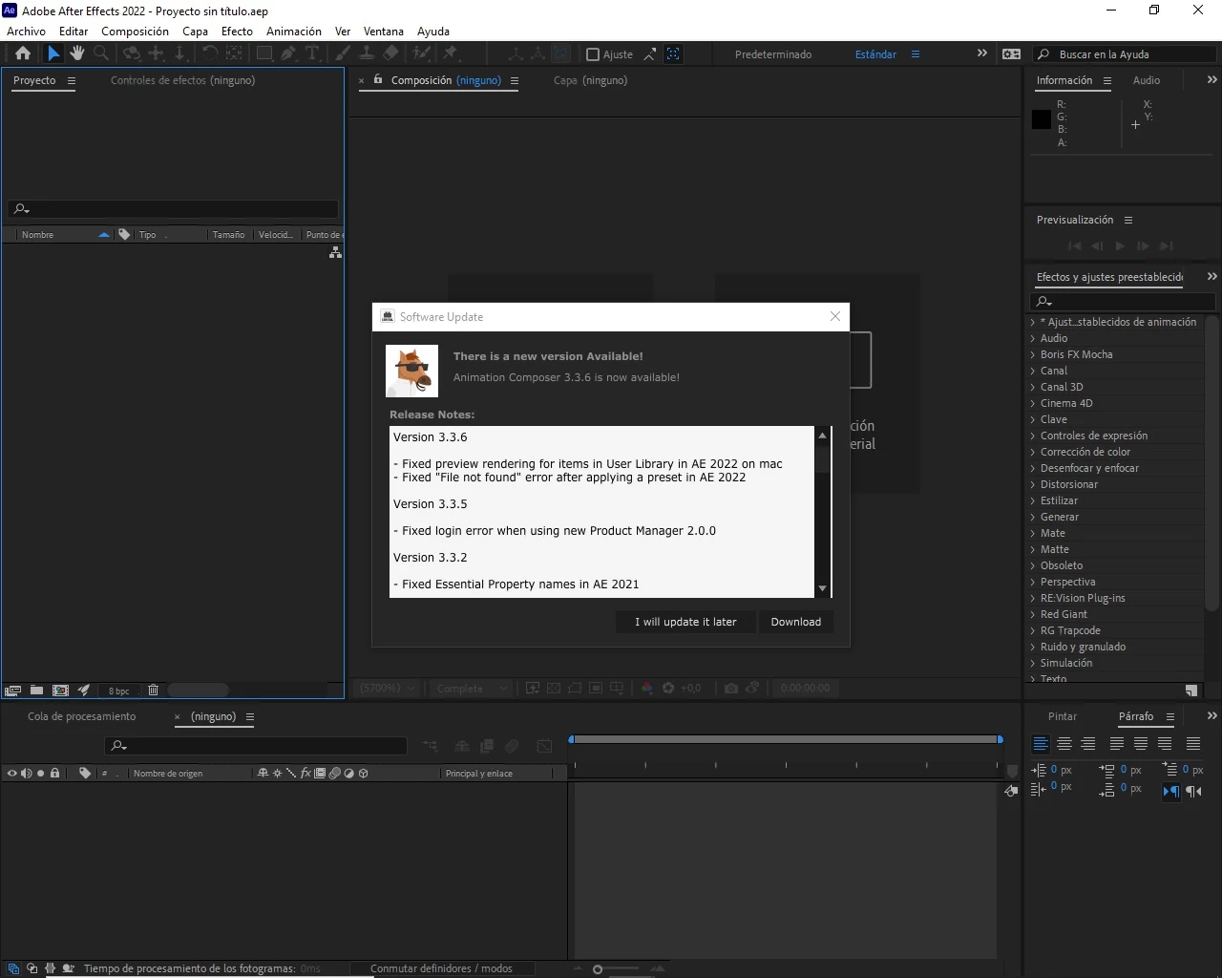Click the Play button in Previsualización

[1120, 245]
